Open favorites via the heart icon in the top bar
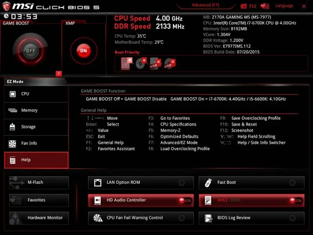Screen dimensions: 313x235 coord(265,6)
